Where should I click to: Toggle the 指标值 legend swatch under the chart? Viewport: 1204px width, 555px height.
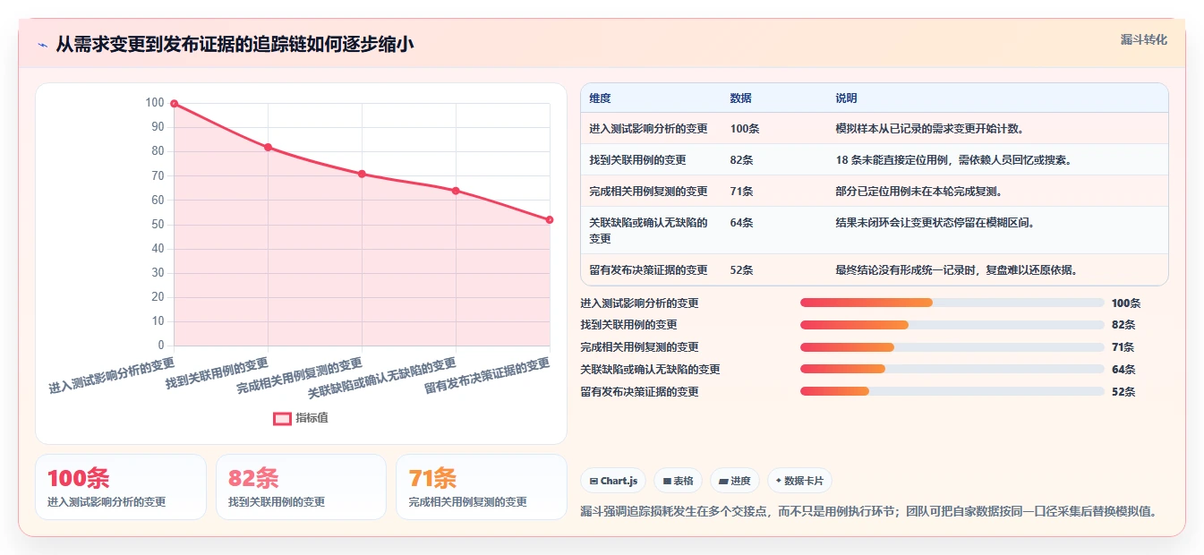pyautogui.click(x=282, y=418)
